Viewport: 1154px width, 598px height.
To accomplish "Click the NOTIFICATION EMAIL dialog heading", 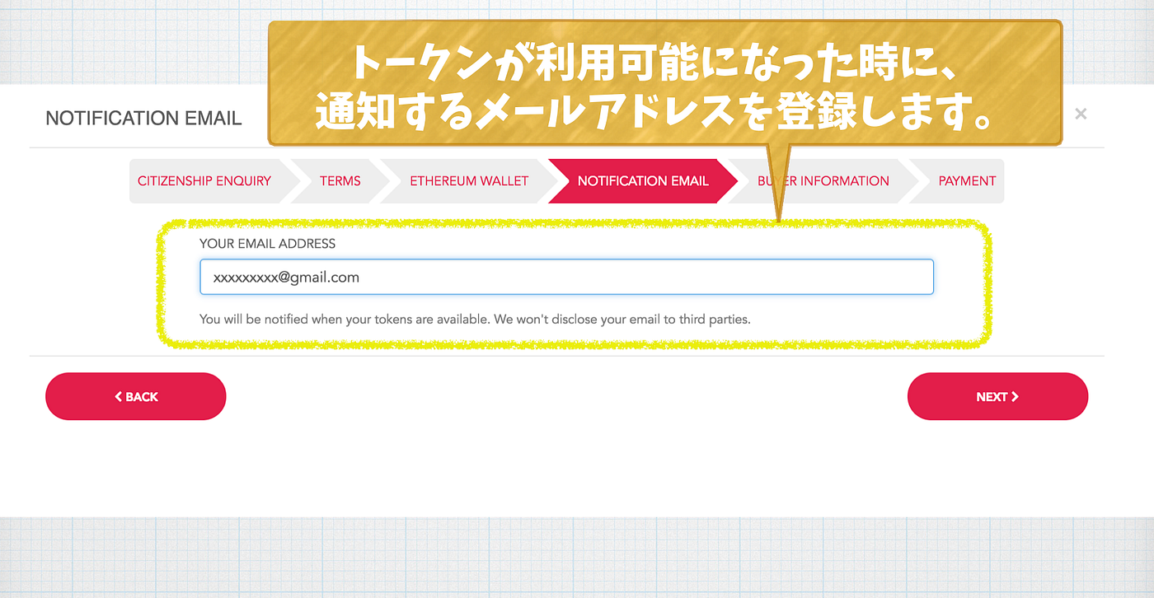I will (x=143, y=118).
